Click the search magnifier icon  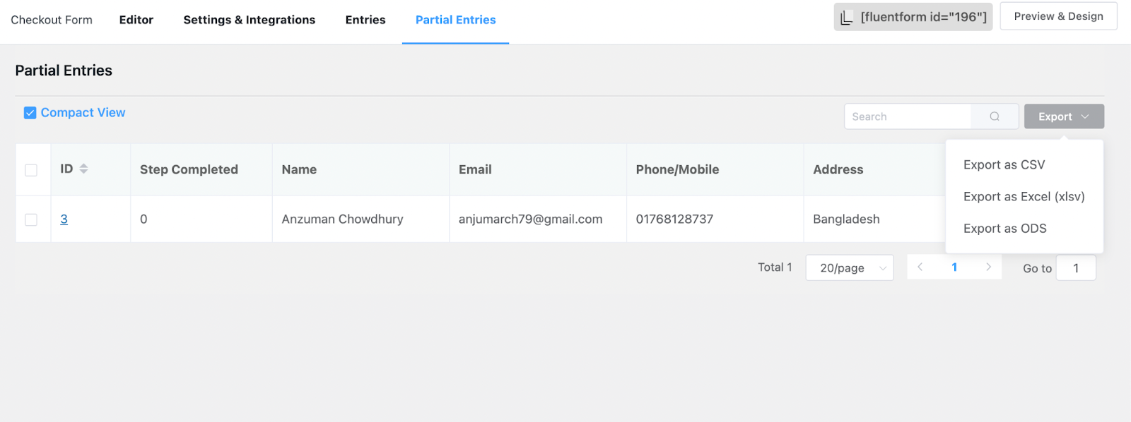pyautogui.click(x=994, y=116)
